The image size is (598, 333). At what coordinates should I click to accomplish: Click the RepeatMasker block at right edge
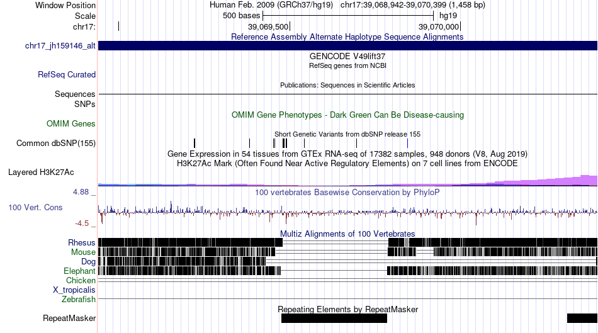582,318
